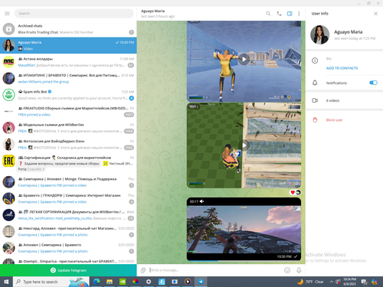Toggle the User Info side panel icon

pyautogui.click(x=290, y=14)
